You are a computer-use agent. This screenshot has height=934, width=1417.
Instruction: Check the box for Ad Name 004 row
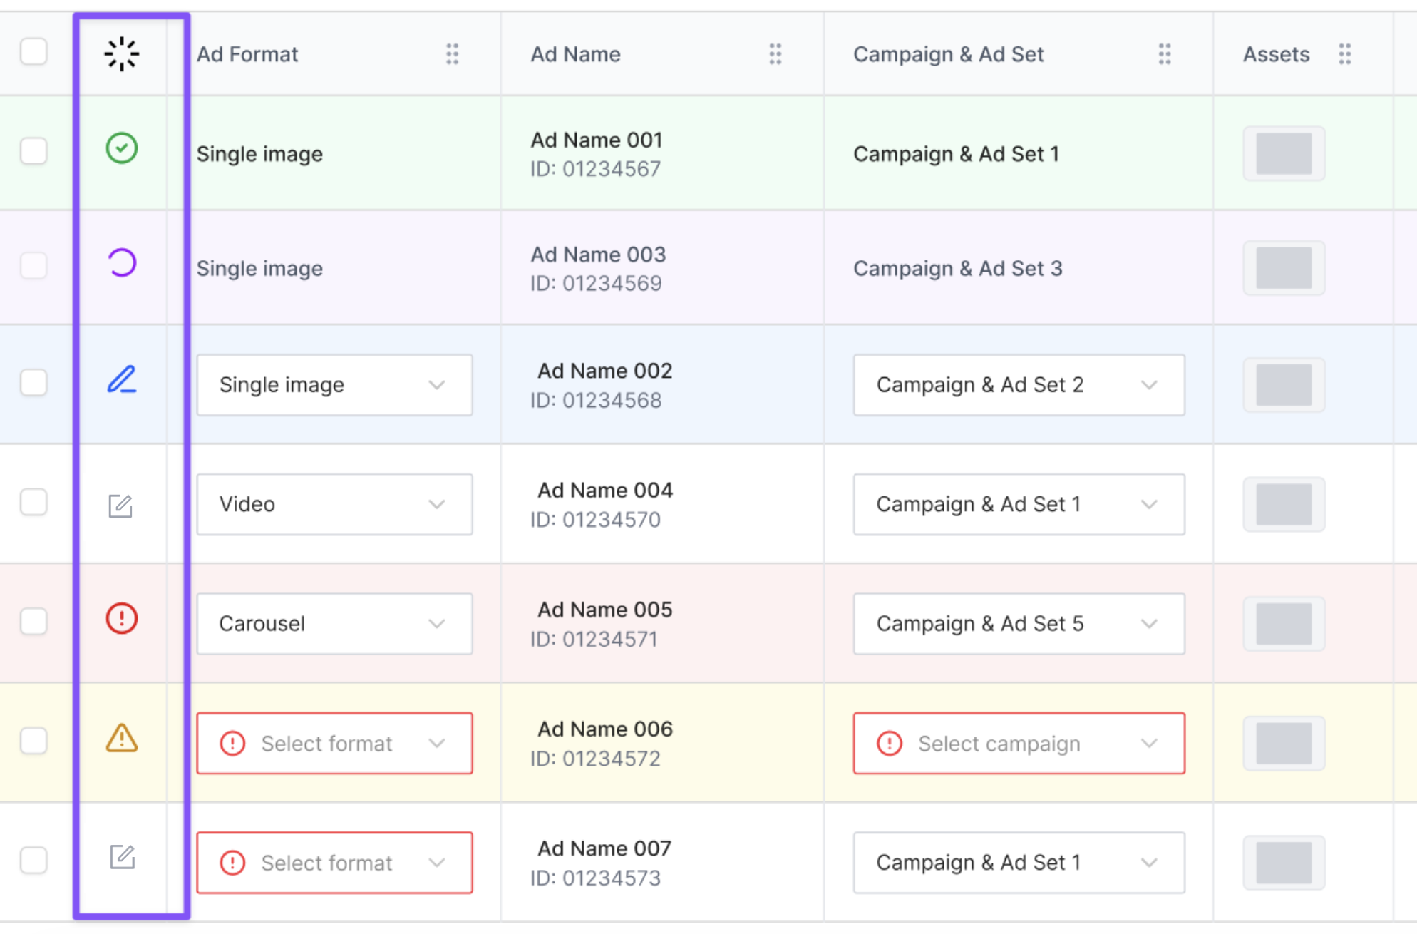point(34,502)
